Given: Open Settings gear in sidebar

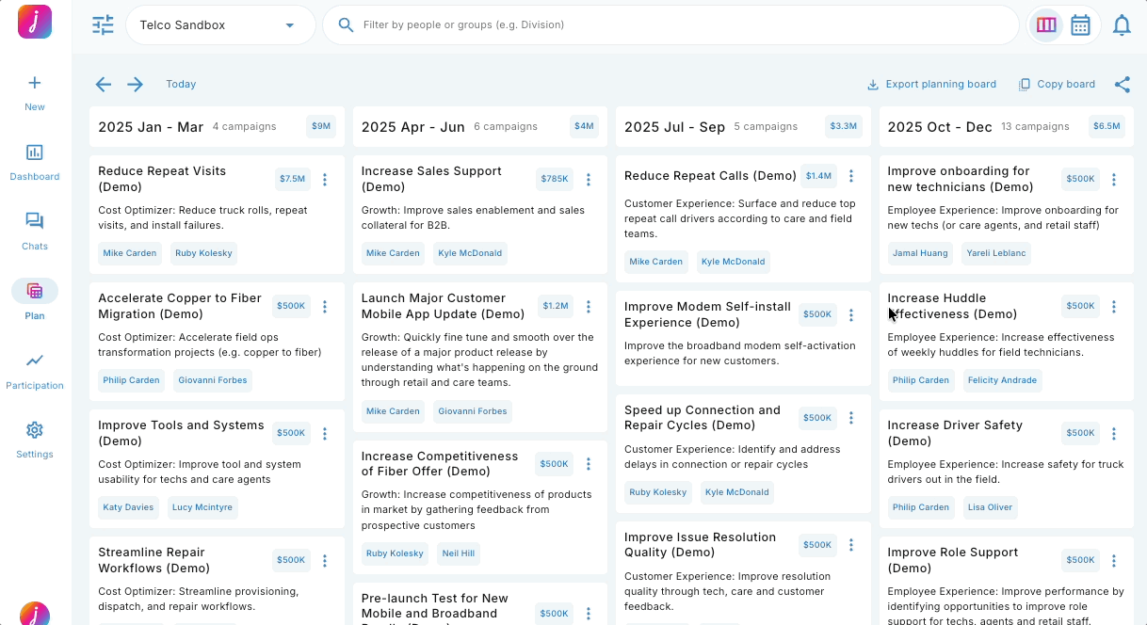Looking at the screenshot, I should pos(35,430).
